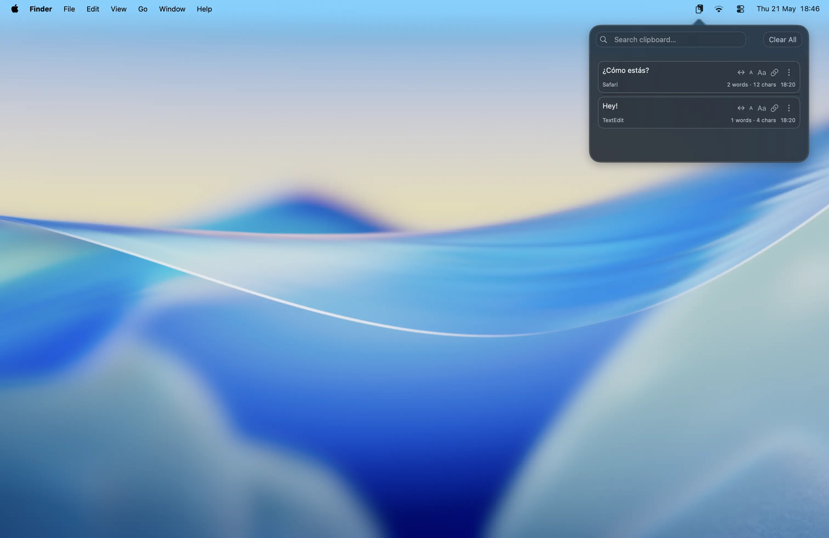Viewport: 829px width, 538px height.
Task: Click the Aa case icon on the ¿Cómo estás? entry
Action: 762,72
